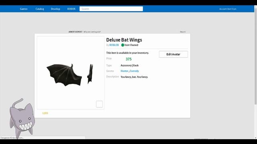This screenshot has width=257, height=144.
Task: Select the Deluxe Bat Wings title
Action: point(124,40)
